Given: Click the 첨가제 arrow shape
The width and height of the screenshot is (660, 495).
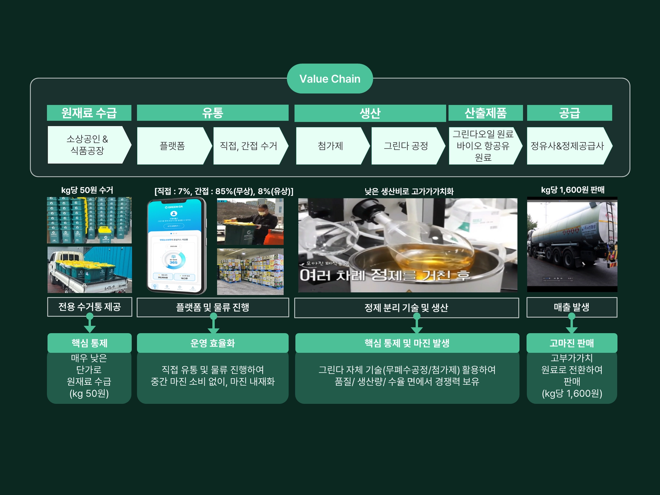Looking at the screenshot, I should tap(330, 146).
